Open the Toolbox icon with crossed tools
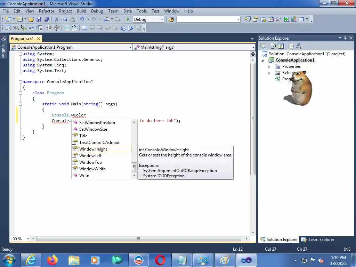This screenshot has width=356, height=267. [x=278, y=19]
